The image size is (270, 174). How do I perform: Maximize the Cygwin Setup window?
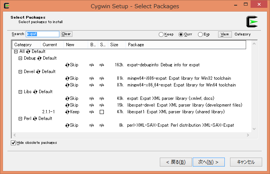point(246,4)
